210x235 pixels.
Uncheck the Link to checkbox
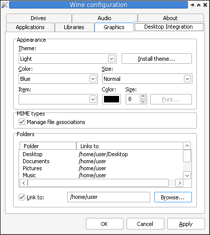22,197
